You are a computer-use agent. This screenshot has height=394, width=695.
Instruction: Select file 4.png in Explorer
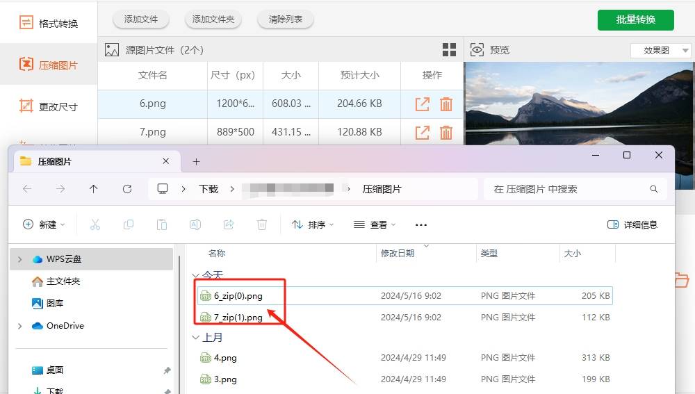[225, 358]
